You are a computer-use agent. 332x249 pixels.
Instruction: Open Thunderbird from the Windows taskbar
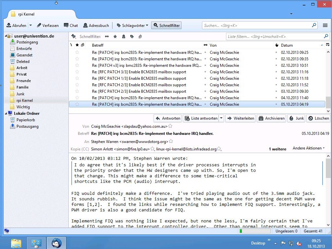pyautogui.click(x=56, y=243)
